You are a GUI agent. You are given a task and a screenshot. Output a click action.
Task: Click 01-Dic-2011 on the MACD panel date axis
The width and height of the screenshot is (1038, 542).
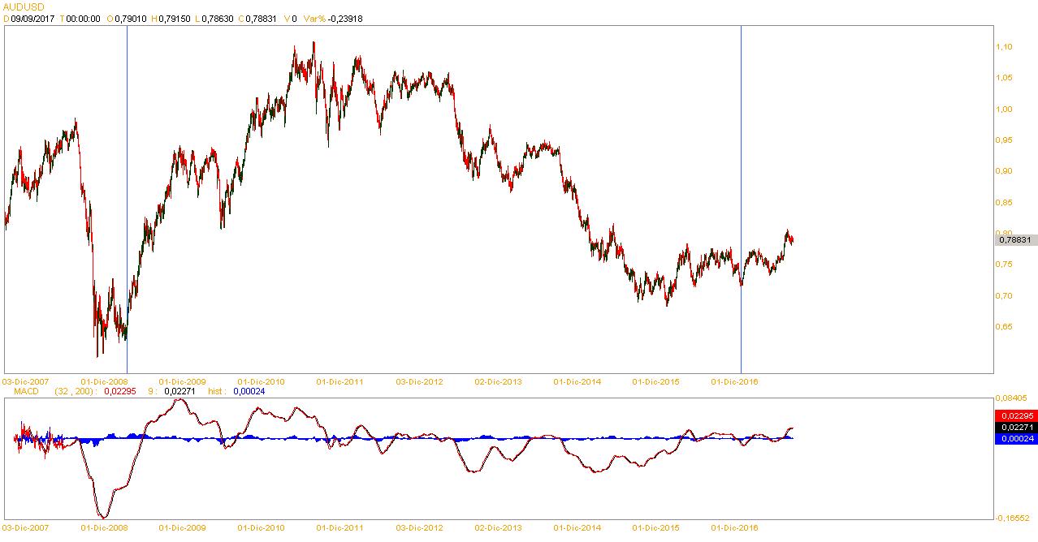340,527
